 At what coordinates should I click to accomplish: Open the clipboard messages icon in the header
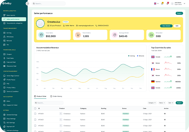pos(162,3)
